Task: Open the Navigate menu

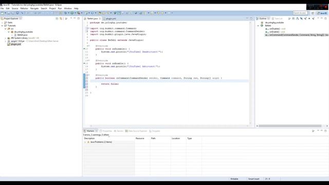Action: click(x=34, y=8)
